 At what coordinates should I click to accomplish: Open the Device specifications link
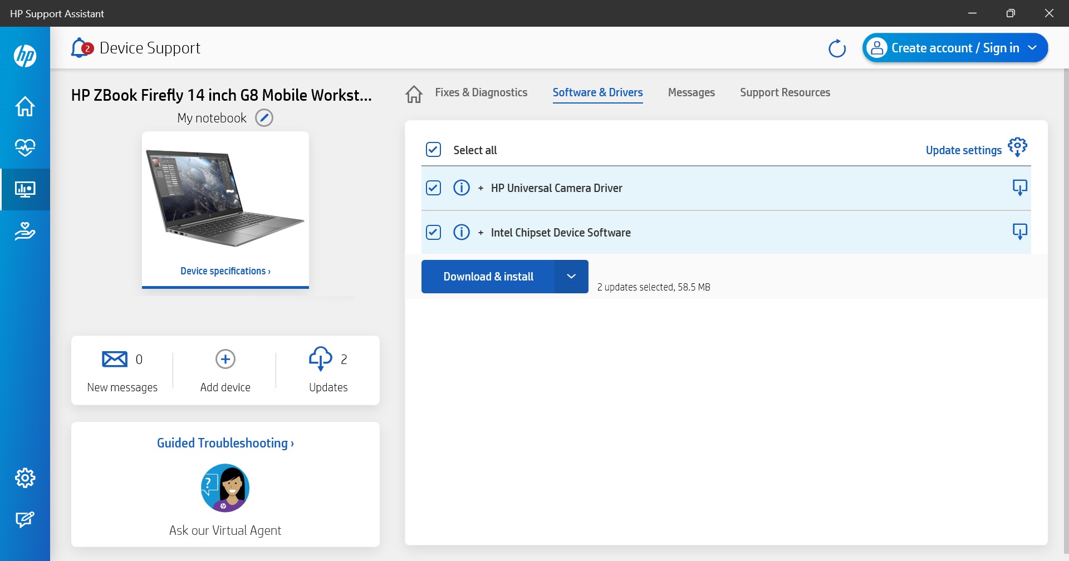(225, 271)
